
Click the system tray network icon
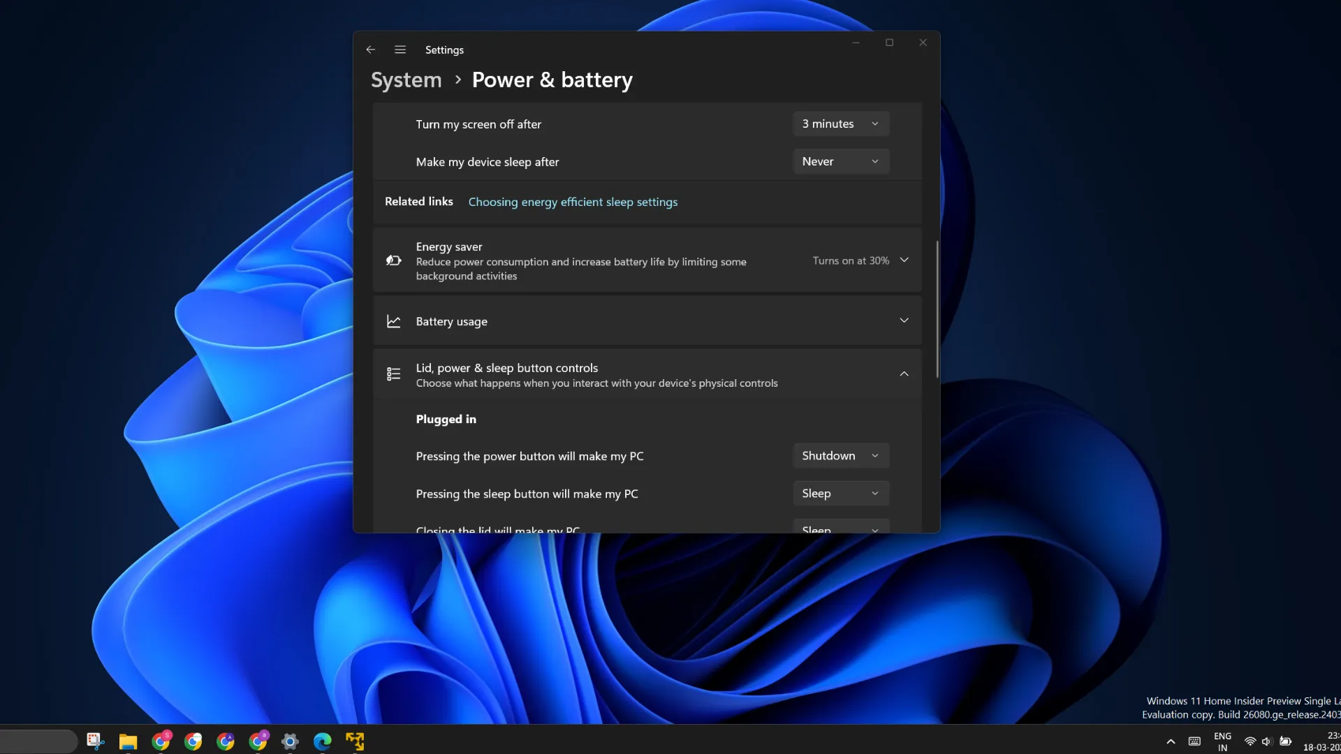click(x=1250, y=740)
